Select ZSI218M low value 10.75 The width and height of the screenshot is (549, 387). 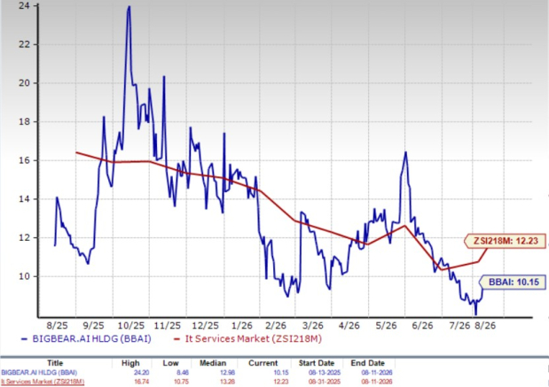tap(181, 382)
